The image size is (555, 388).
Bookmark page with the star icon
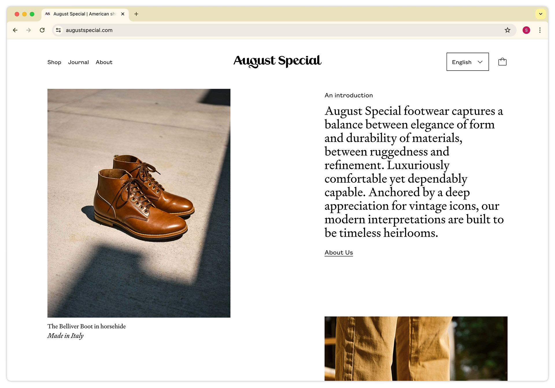click(507, 30)
